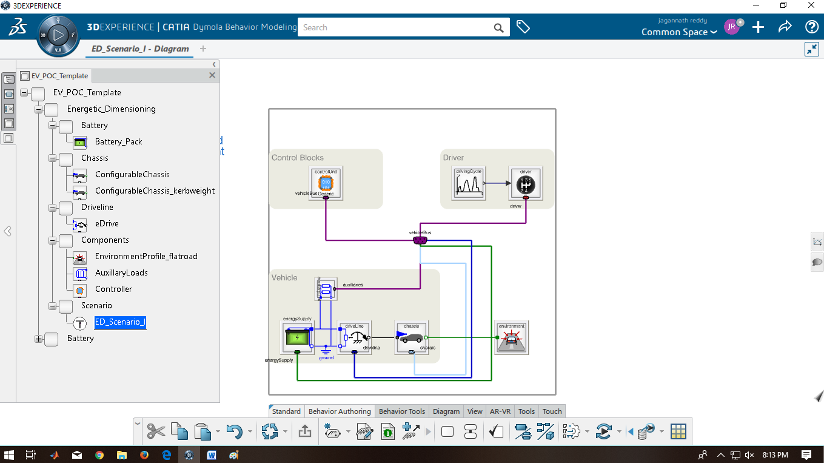
Task: Open the Paste options dropdown arrow
Action: point(218,432)
